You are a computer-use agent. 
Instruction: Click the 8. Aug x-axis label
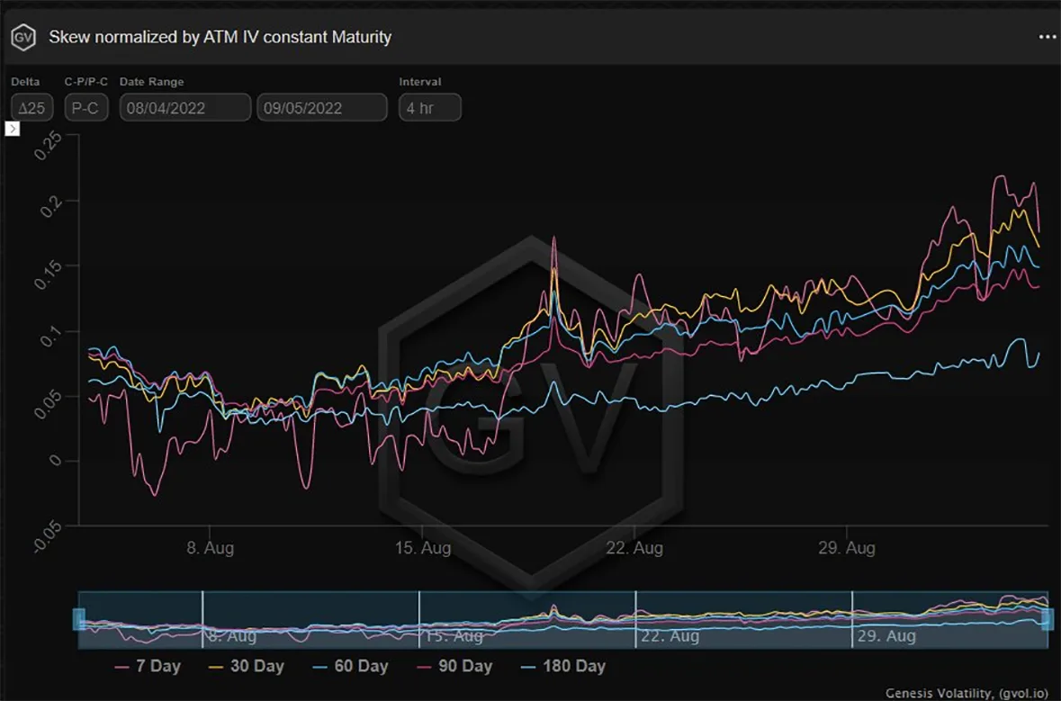tap(211, 548)
